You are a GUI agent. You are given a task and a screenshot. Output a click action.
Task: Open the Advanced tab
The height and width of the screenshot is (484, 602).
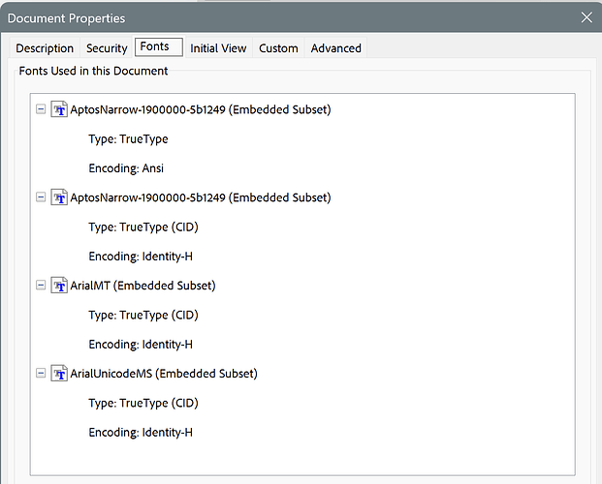click(x=336, y=48)
